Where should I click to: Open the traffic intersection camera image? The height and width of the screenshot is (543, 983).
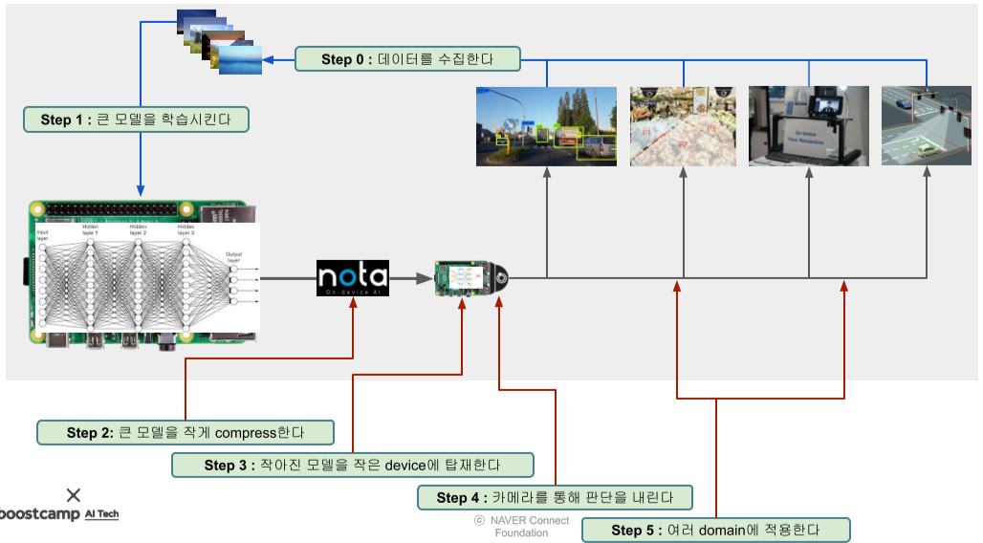pyautogui.click(x=926, y=126)
